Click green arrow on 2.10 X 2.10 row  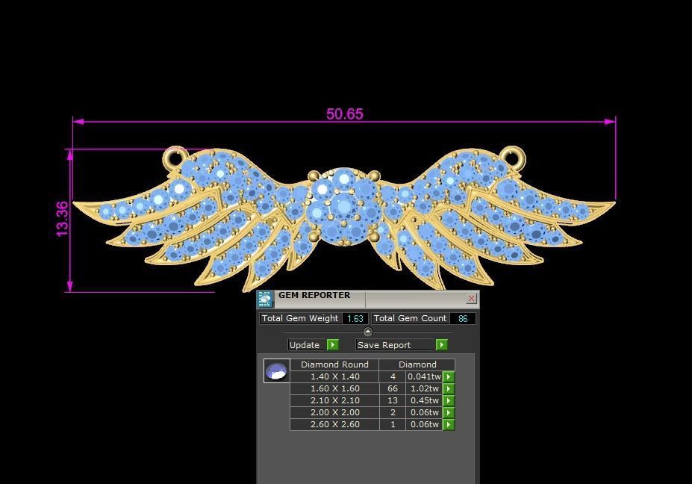point(449,400)
